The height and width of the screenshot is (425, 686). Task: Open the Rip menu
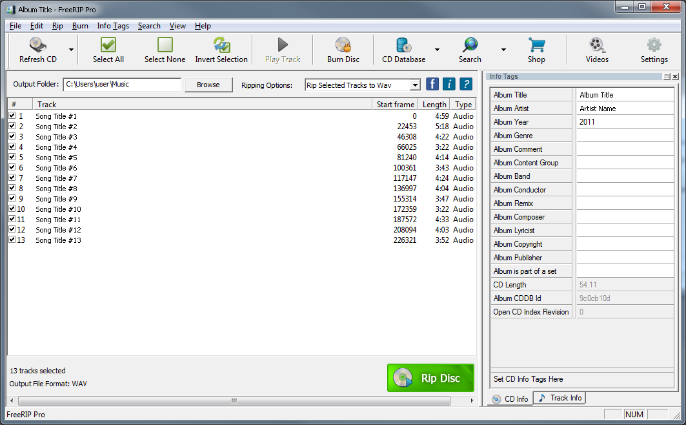(57, 26)
